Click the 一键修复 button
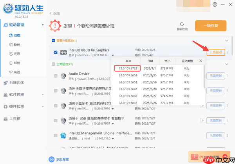Screen dimensions: 235x164 (211, 26)
